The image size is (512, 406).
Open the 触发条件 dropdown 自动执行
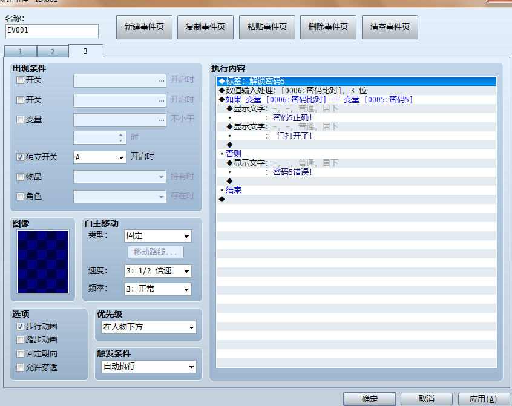coord(149,367)
